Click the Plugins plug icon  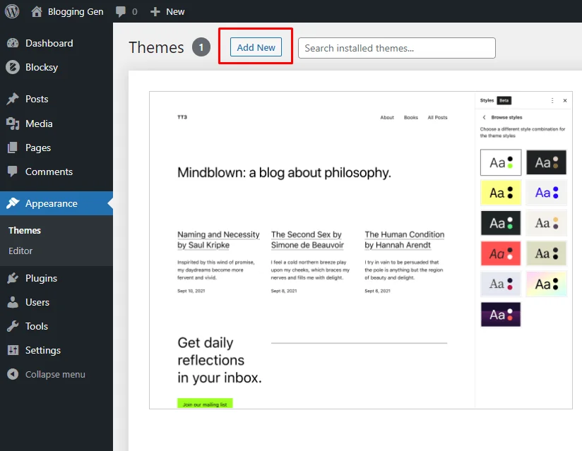[13, 278]
